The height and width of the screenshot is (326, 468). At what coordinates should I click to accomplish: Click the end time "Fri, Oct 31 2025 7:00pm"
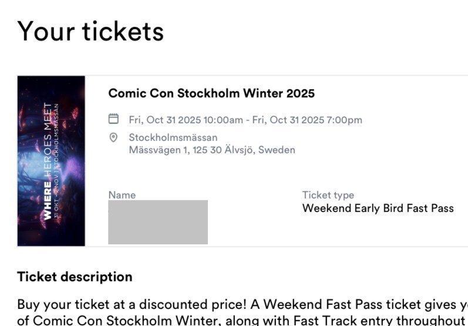click(x=307, y=120)
